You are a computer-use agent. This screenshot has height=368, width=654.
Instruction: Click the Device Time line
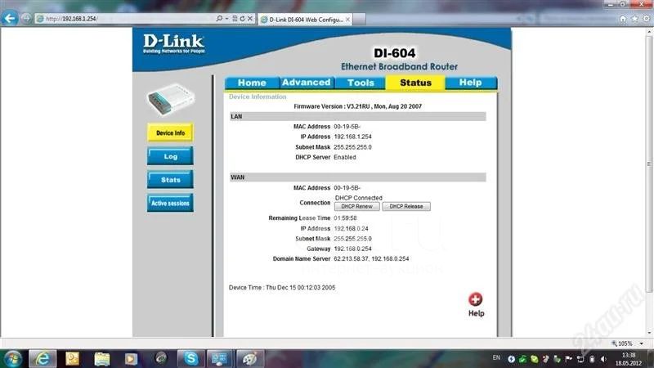point(282,288)
